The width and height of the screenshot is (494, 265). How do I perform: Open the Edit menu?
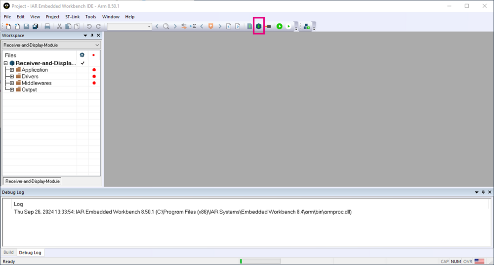(20, 17)
